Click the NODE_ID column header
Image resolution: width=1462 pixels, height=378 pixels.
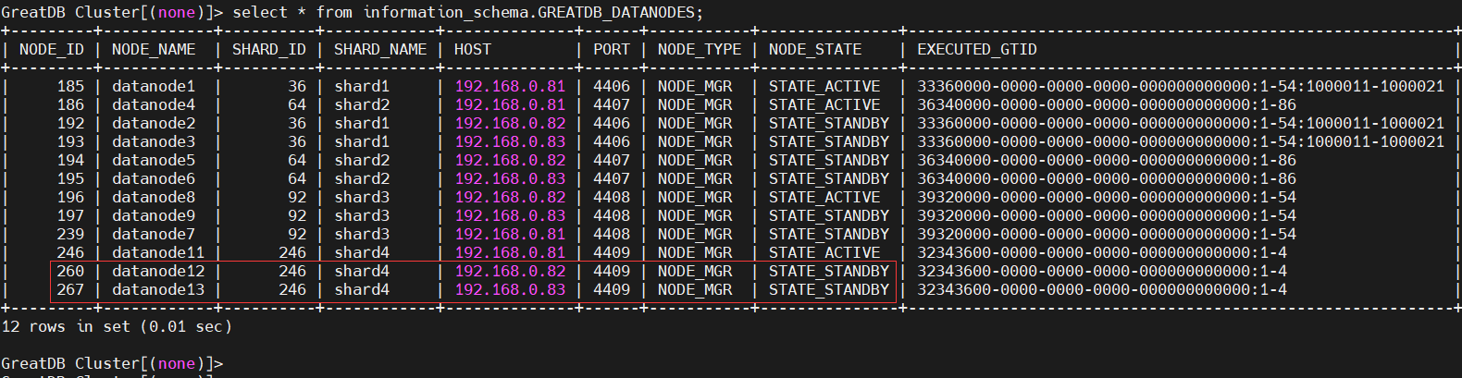pos(52,50)
